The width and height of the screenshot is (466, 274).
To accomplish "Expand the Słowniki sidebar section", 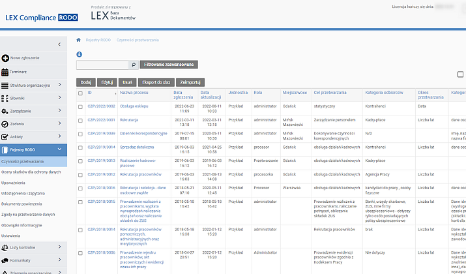I will [59, 98].
